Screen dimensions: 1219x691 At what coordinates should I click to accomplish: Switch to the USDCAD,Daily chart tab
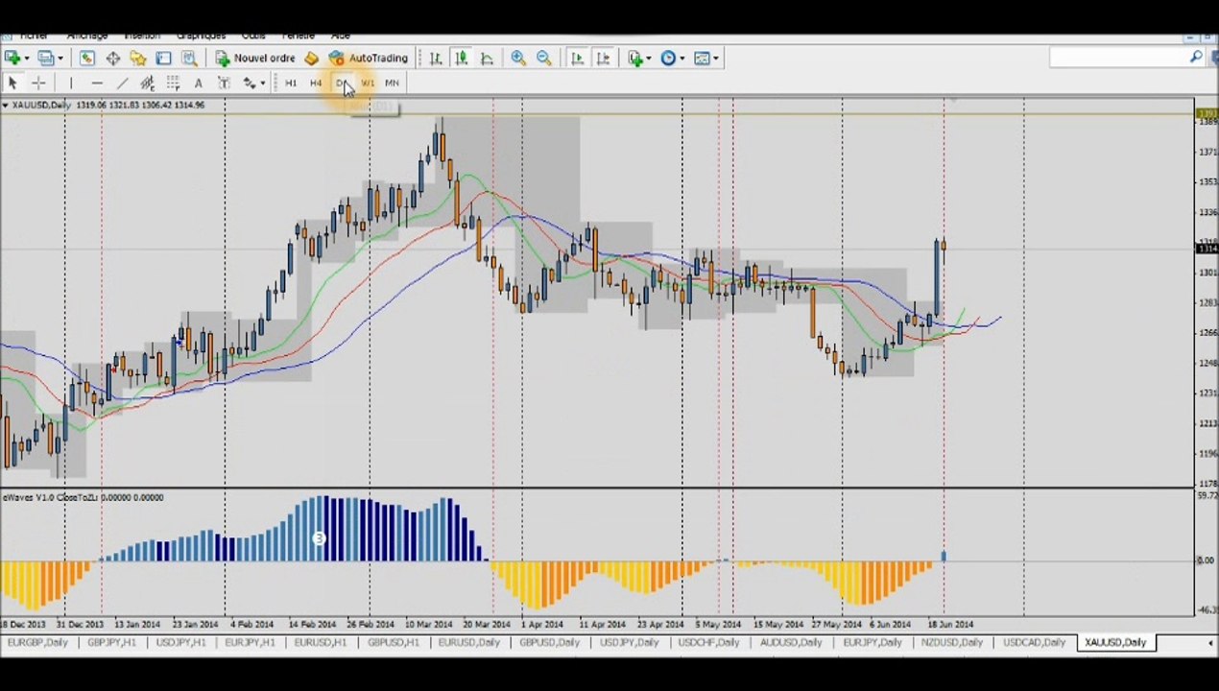(x=1034, y=643)
